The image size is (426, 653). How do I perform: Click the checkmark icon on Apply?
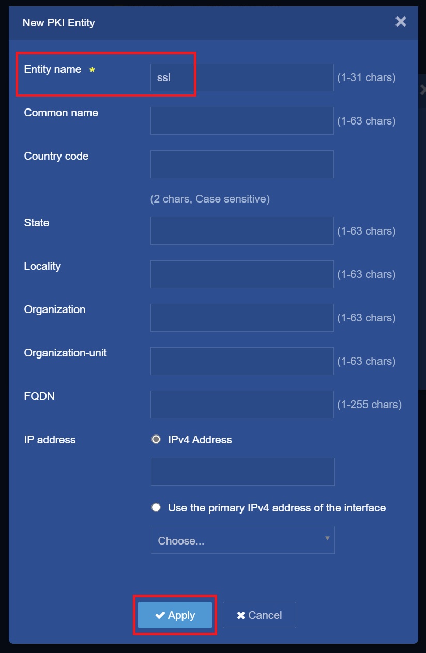[x=160, y=615]
